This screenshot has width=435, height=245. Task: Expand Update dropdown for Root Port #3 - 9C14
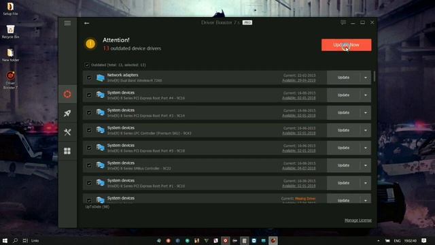tap(366, 112)
